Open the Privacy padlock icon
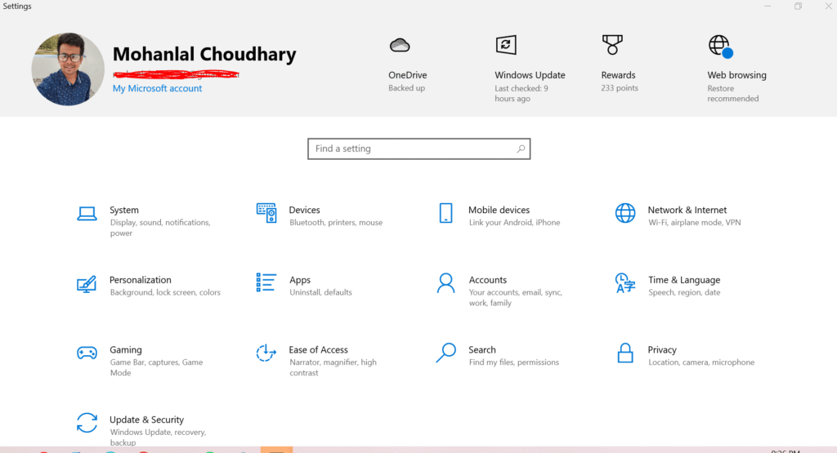 pos(625,353)
